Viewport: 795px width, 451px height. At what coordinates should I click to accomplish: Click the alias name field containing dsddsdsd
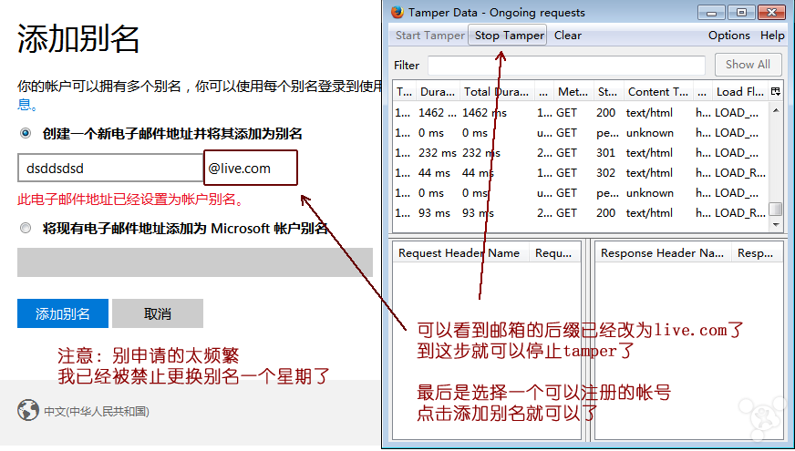coord(110,168)
